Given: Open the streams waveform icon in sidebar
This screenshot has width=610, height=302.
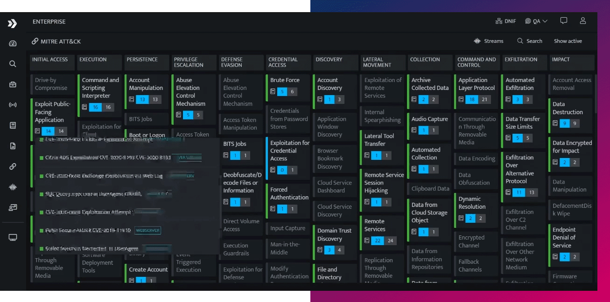Looking at the screenshot, I should [x=13, y=187].
